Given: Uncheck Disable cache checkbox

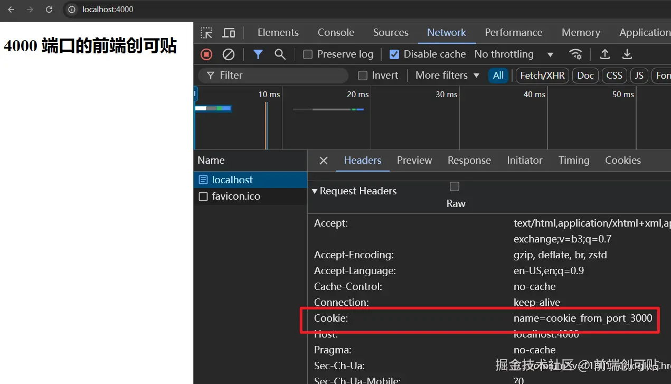Looking at the screenshot, I should tap(394, 54).
